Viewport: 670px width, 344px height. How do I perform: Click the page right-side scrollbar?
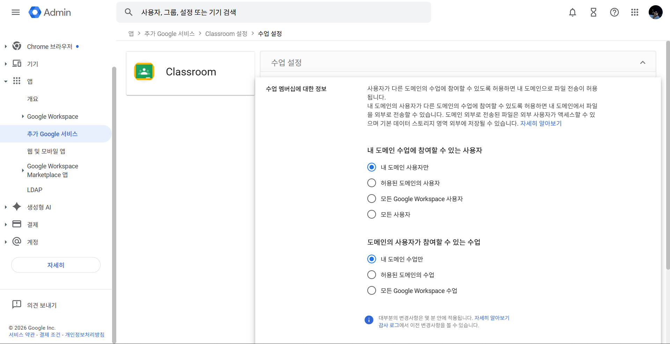(x=668, y=155)
